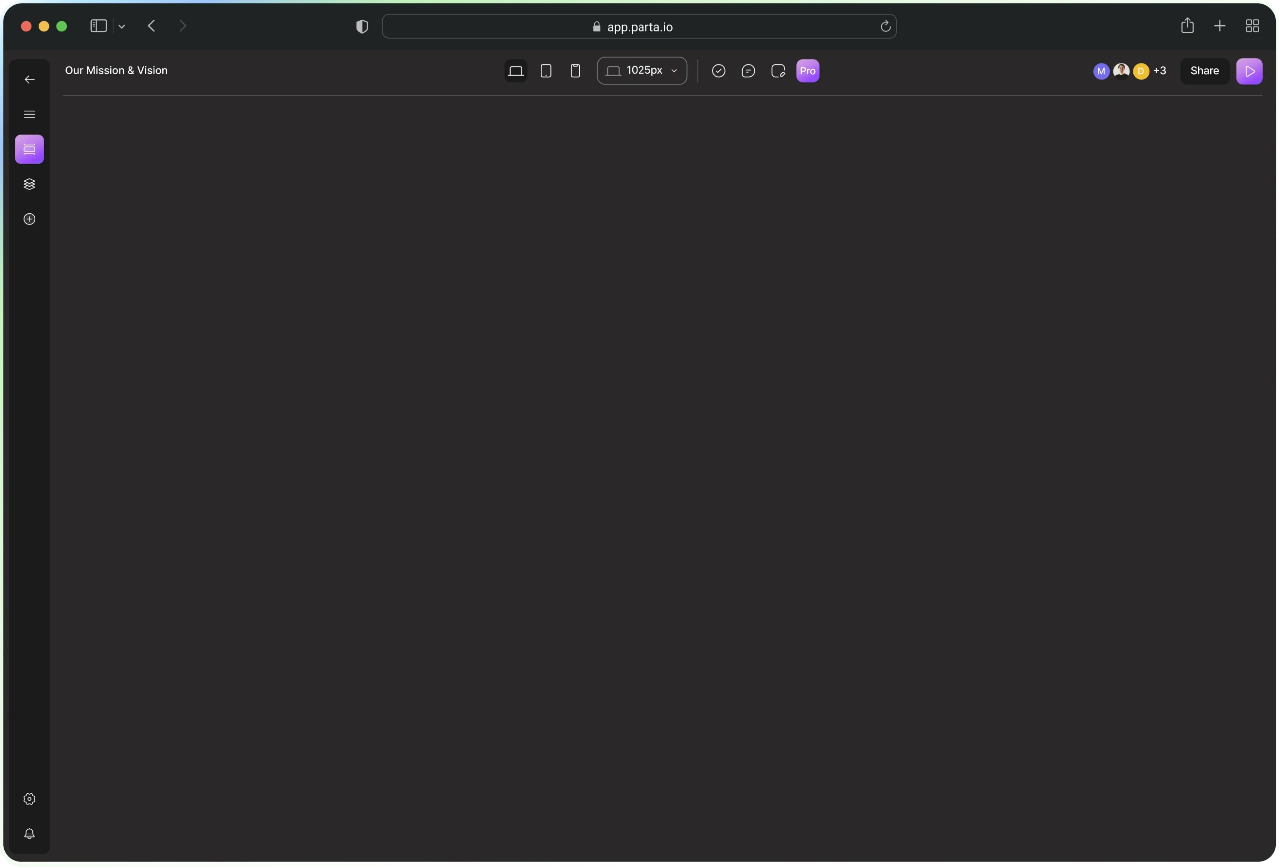The image size is (1279, 867).
Task: Click the back arrow in the sidebar
Action: (x=29, y=80)
